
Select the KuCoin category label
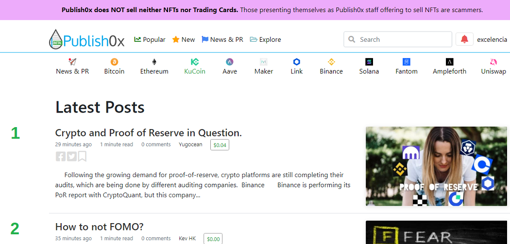194,71
